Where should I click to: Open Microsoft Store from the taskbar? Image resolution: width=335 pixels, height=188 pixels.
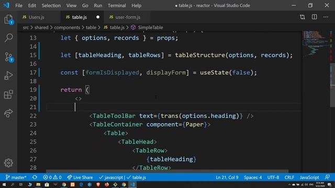[x=47, y=184]
